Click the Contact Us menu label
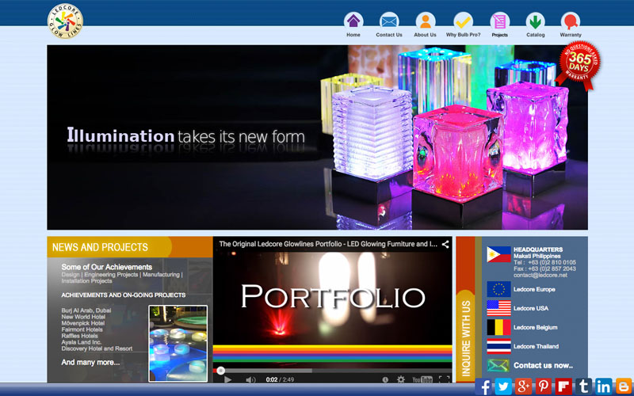This screenshot has height=396, width=634. 389,35
